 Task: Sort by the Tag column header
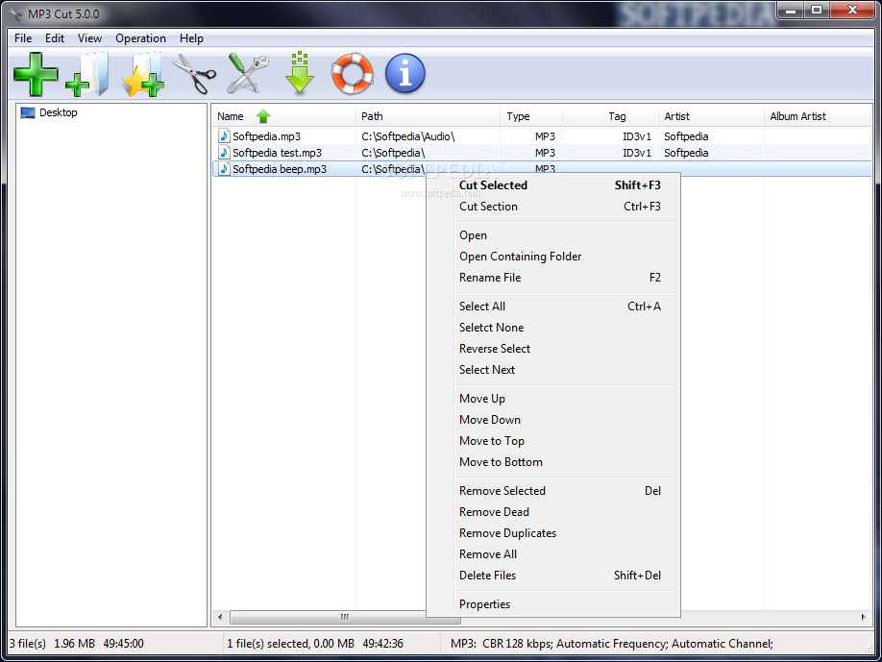pyautogui.click(x=610, y=116)
